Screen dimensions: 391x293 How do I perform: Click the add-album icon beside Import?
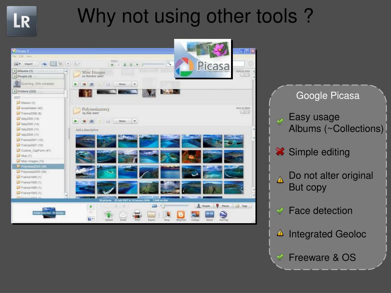[44, 64]
